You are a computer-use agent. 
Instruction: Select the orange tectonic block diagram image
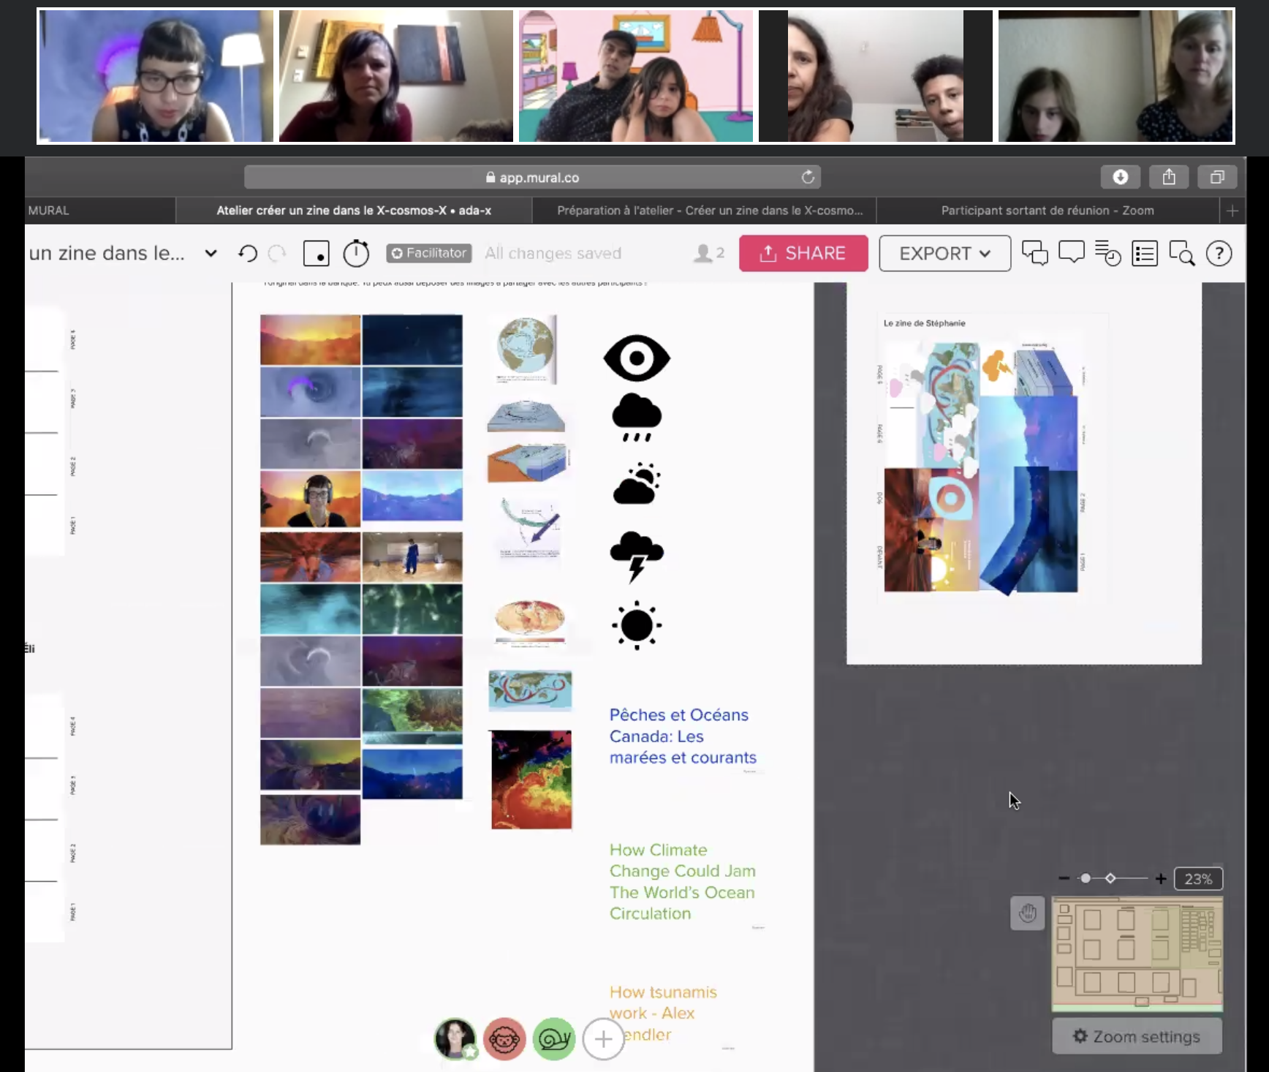(x=529, y=463)
